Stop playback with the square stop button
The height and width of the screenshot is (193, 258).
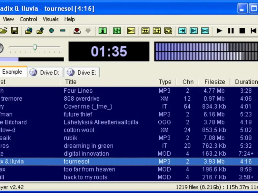tap(242, 31)
